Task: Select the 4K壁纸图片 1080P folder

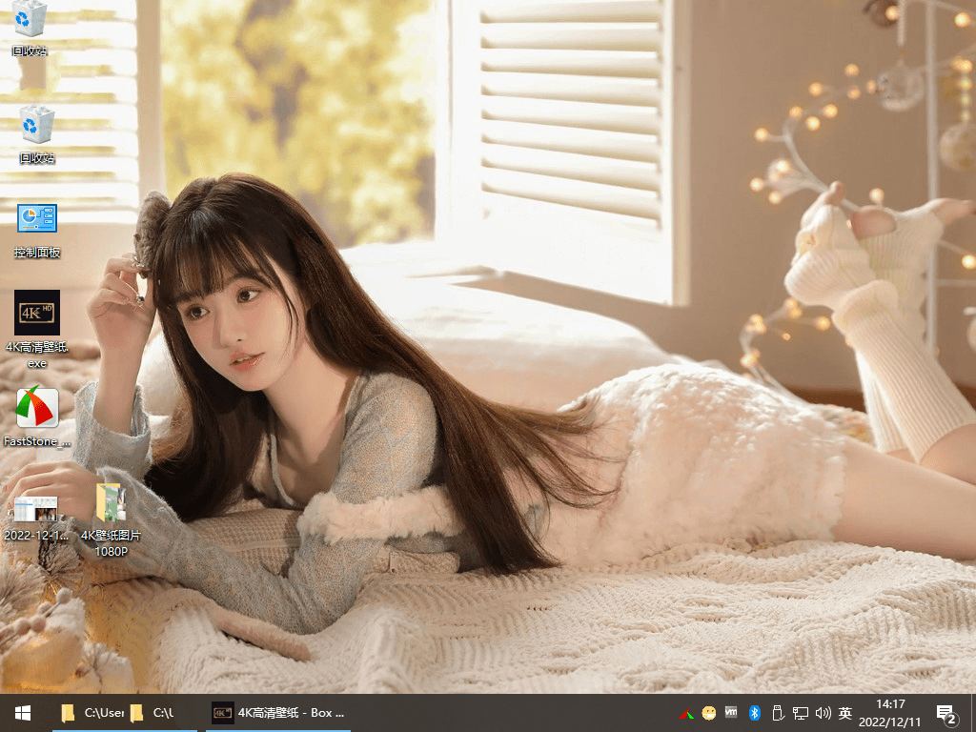Action: click(110, 504)
